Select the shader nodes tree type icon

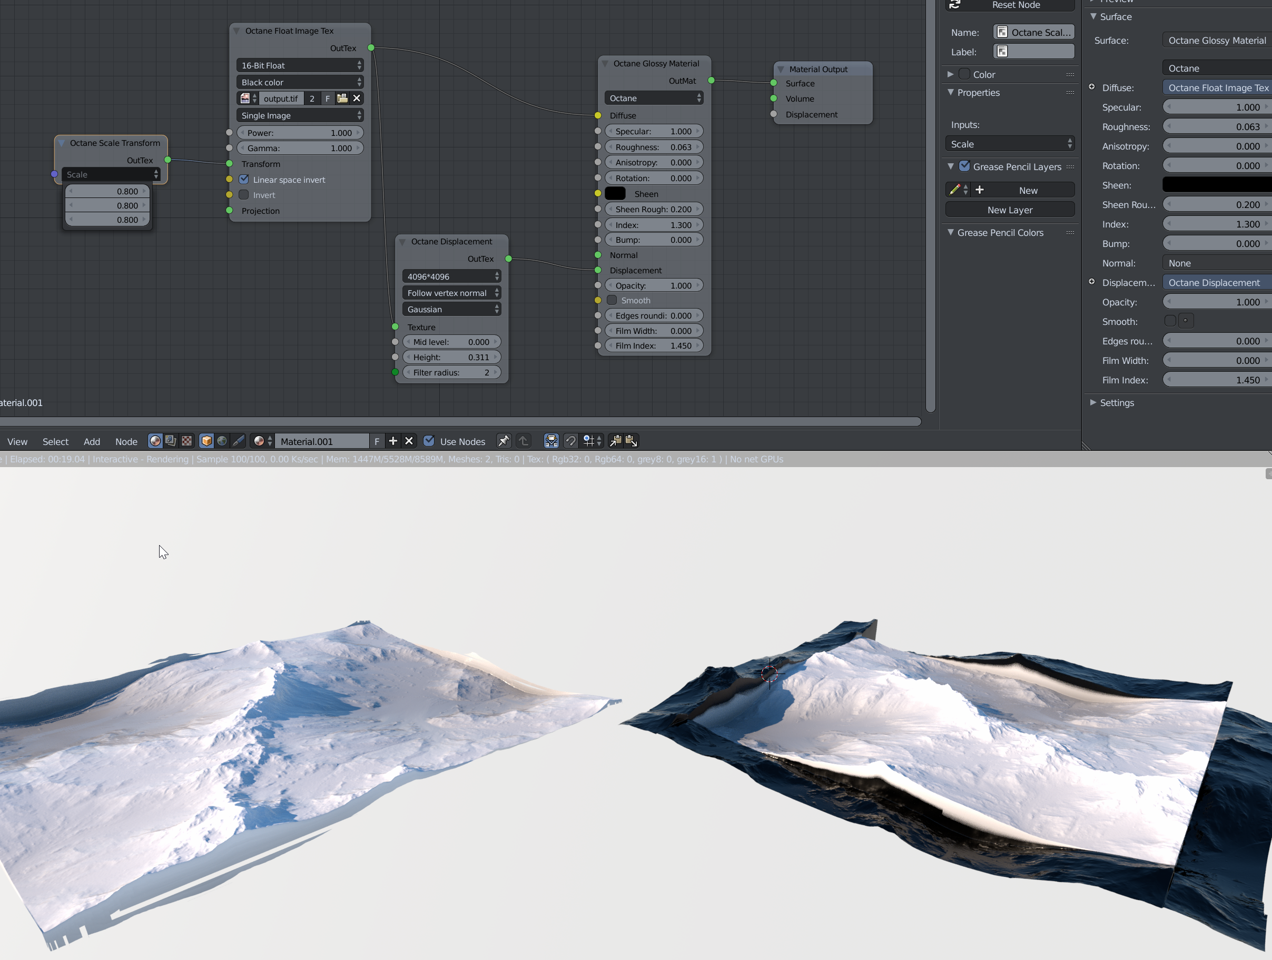(155, 441)
